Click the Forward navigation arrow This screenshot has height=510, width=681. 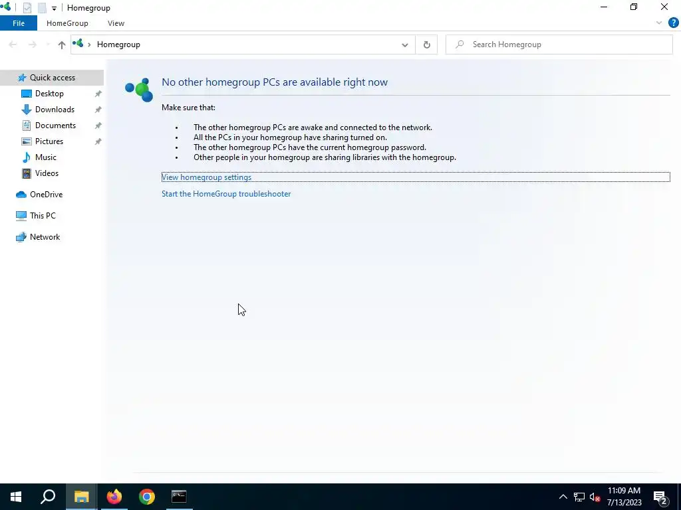[x=33, y=44]
